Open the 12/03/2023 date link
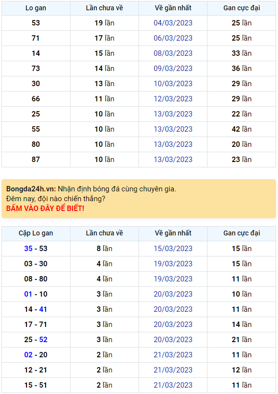The image size is (278, 394). pos(173,99)
